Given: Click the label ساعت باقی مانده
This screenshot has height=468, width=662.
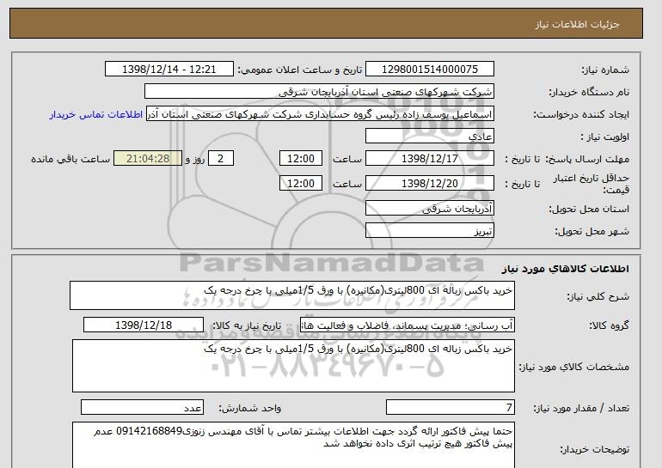Looking at the screenshot, I should point(70,160).
